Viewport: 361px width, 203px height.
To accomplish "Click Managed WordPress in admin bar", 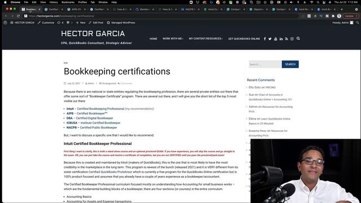I will click(121, 23).
